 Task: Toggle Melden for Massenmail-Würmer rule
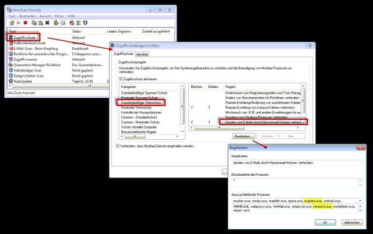pyautogui.click(x=209, y=122)
